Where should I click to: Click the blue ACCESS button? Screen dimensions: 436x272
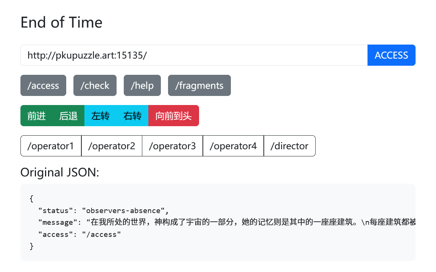click(391, 55)
